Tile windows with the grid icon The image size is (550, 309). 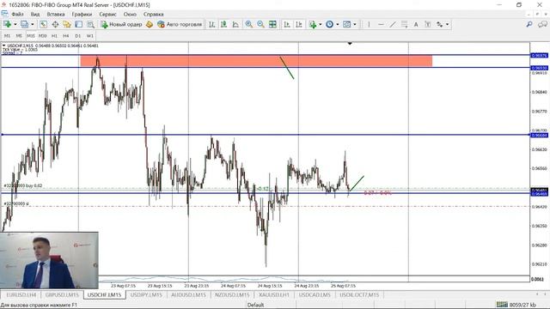click(x=272, y=24)
